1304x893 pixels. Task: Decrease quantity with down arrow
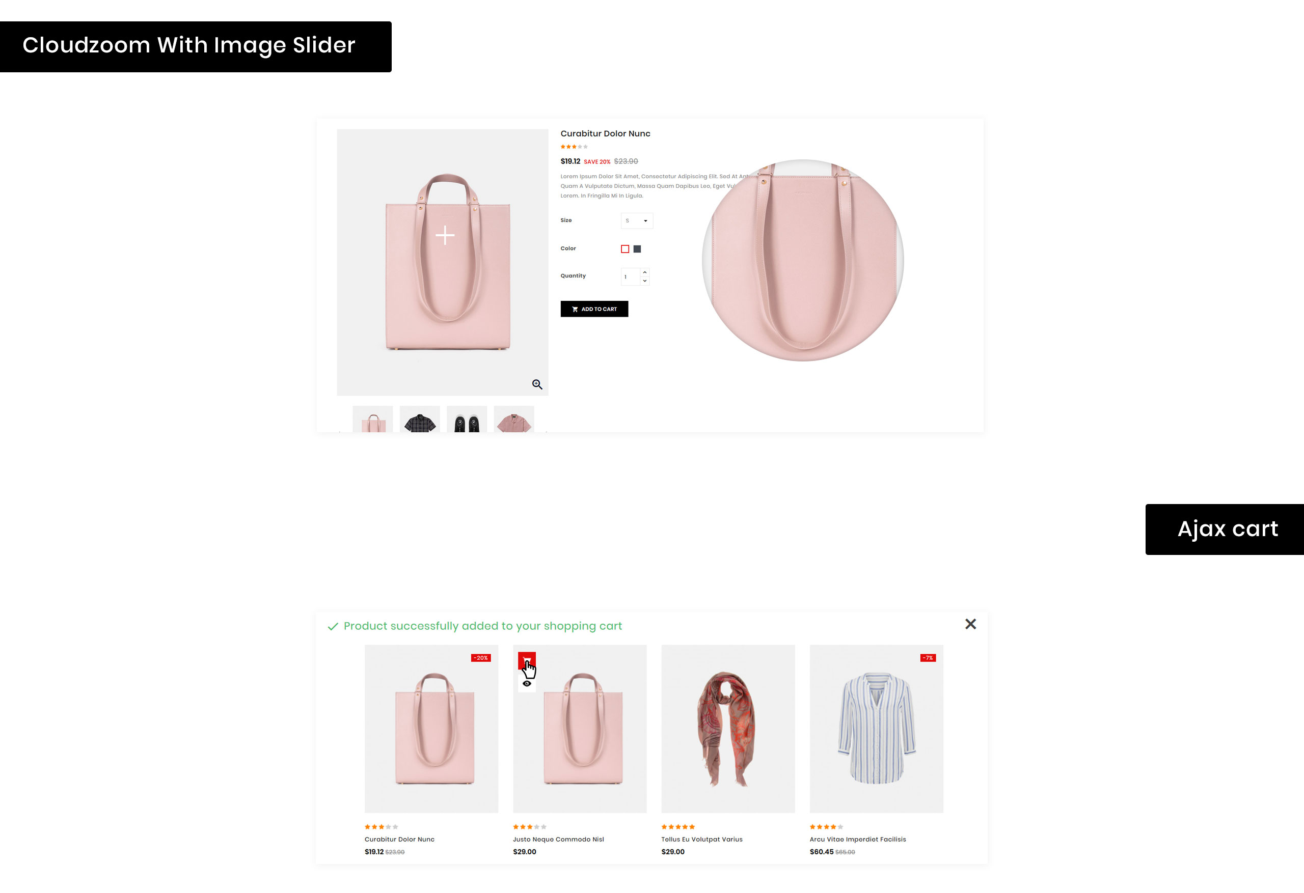pyautogui.click(x=645, y=281)
